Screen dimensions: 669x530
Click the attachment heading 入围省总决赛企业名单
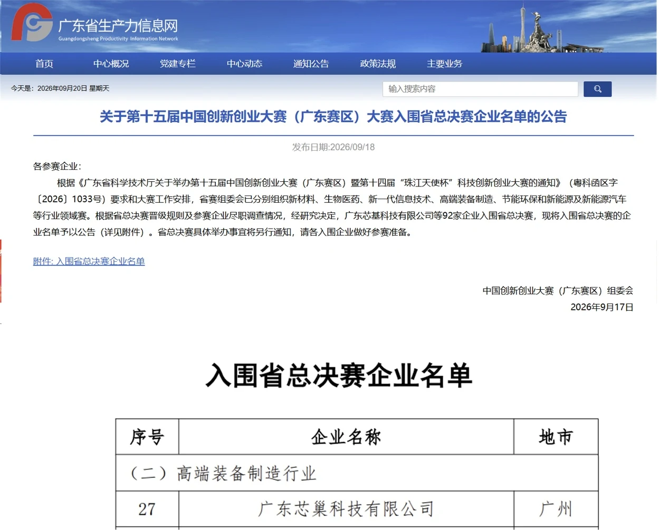(x=339, y=376)
